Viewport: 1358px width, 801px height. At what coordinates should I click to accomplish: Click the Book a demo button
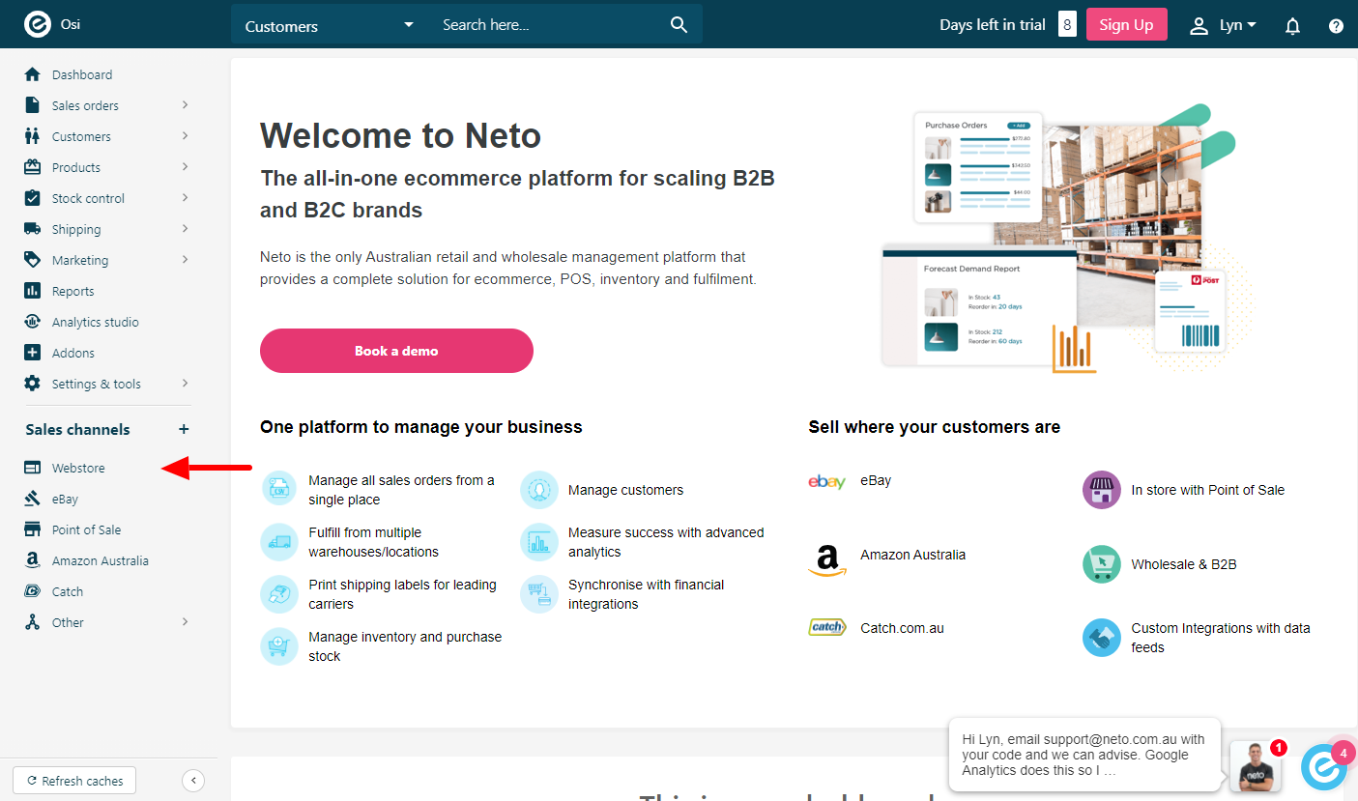tap(396, 351)
